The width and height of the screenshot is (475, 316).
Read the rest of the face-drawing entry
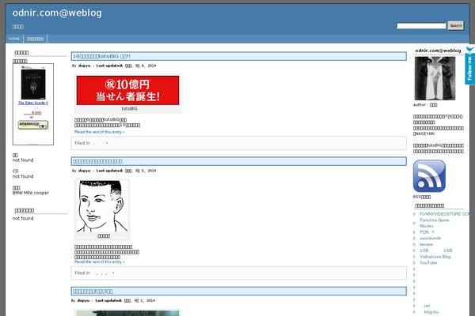pyautogui.click(x=100, y=261)
